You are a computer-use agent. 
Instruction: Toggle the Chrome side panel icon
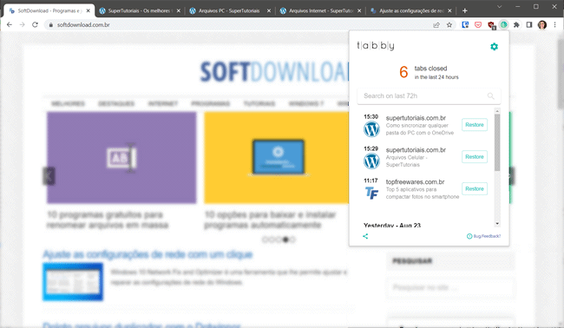click(529, 25)
